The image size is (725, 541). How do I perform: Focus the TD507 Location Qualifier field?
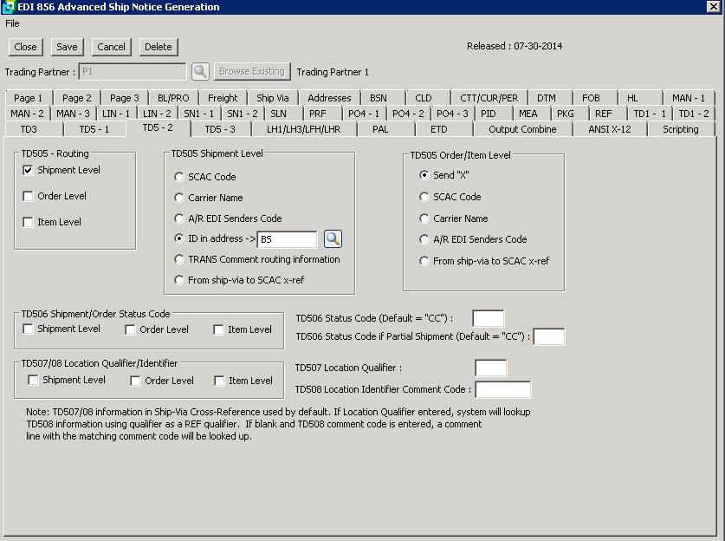(x=491, y=368)
